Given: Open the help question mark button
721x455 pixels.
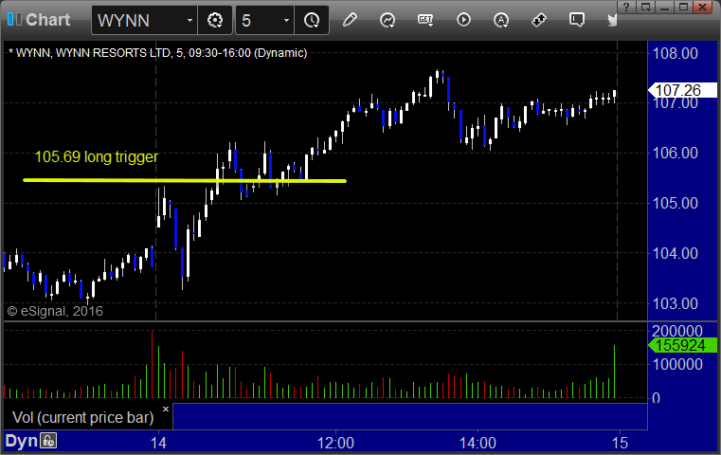Looking at the screenshot, I should 626,7.
